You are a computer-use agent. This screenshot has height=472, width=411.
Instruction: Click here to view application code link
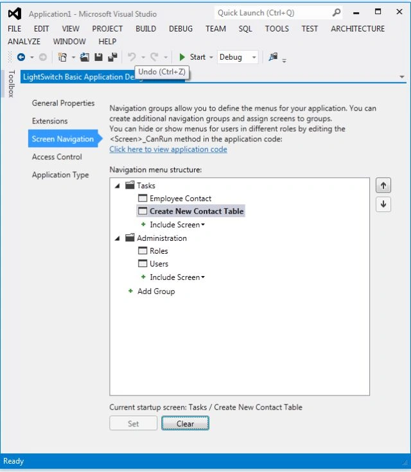168,149
